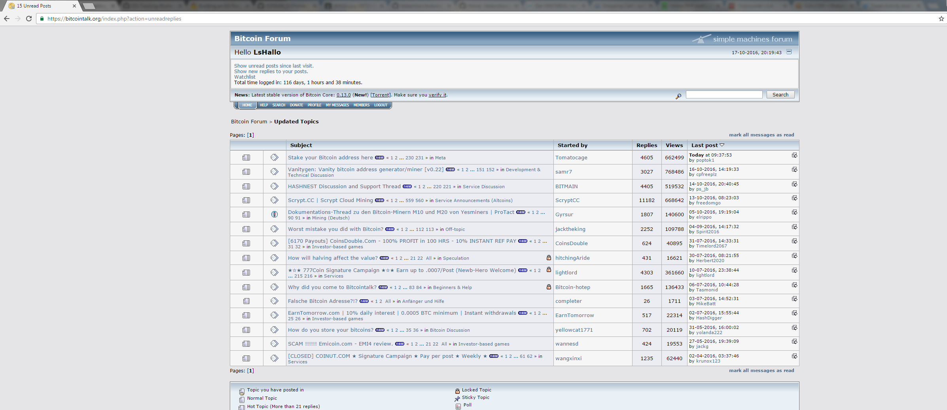Click new badge next to How do you store bitcoins
The width and height of the screenshot is (947, 410).
[x=380, y=330]
